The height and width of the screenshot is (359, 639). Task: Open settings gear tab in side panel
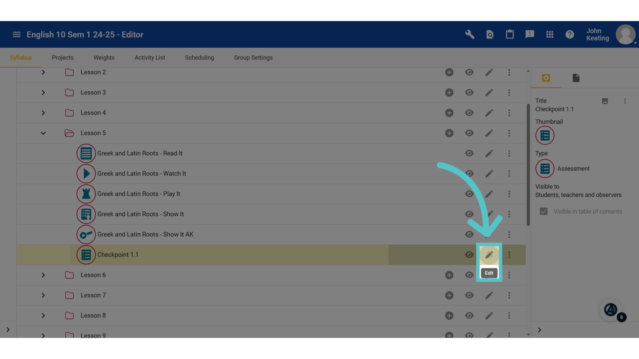[546, 78]
